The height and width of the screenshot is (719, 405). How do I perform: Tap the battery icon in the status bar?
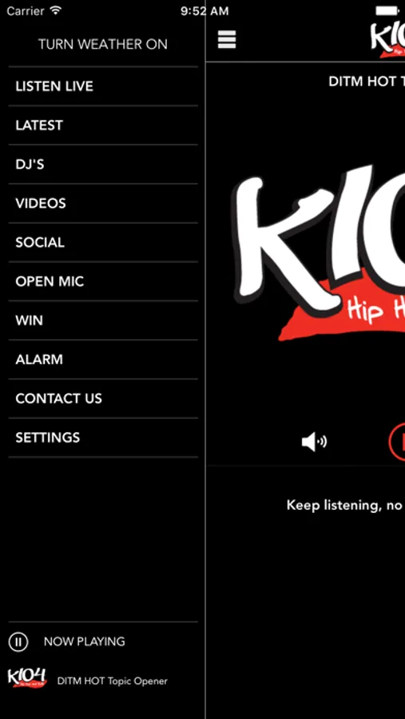coord(388,10)
